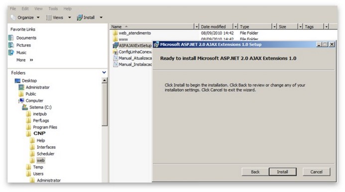Click the Administrator user icon under Desktop
The width and height of the screenshot is (345, 192).
tap(21, 87)
